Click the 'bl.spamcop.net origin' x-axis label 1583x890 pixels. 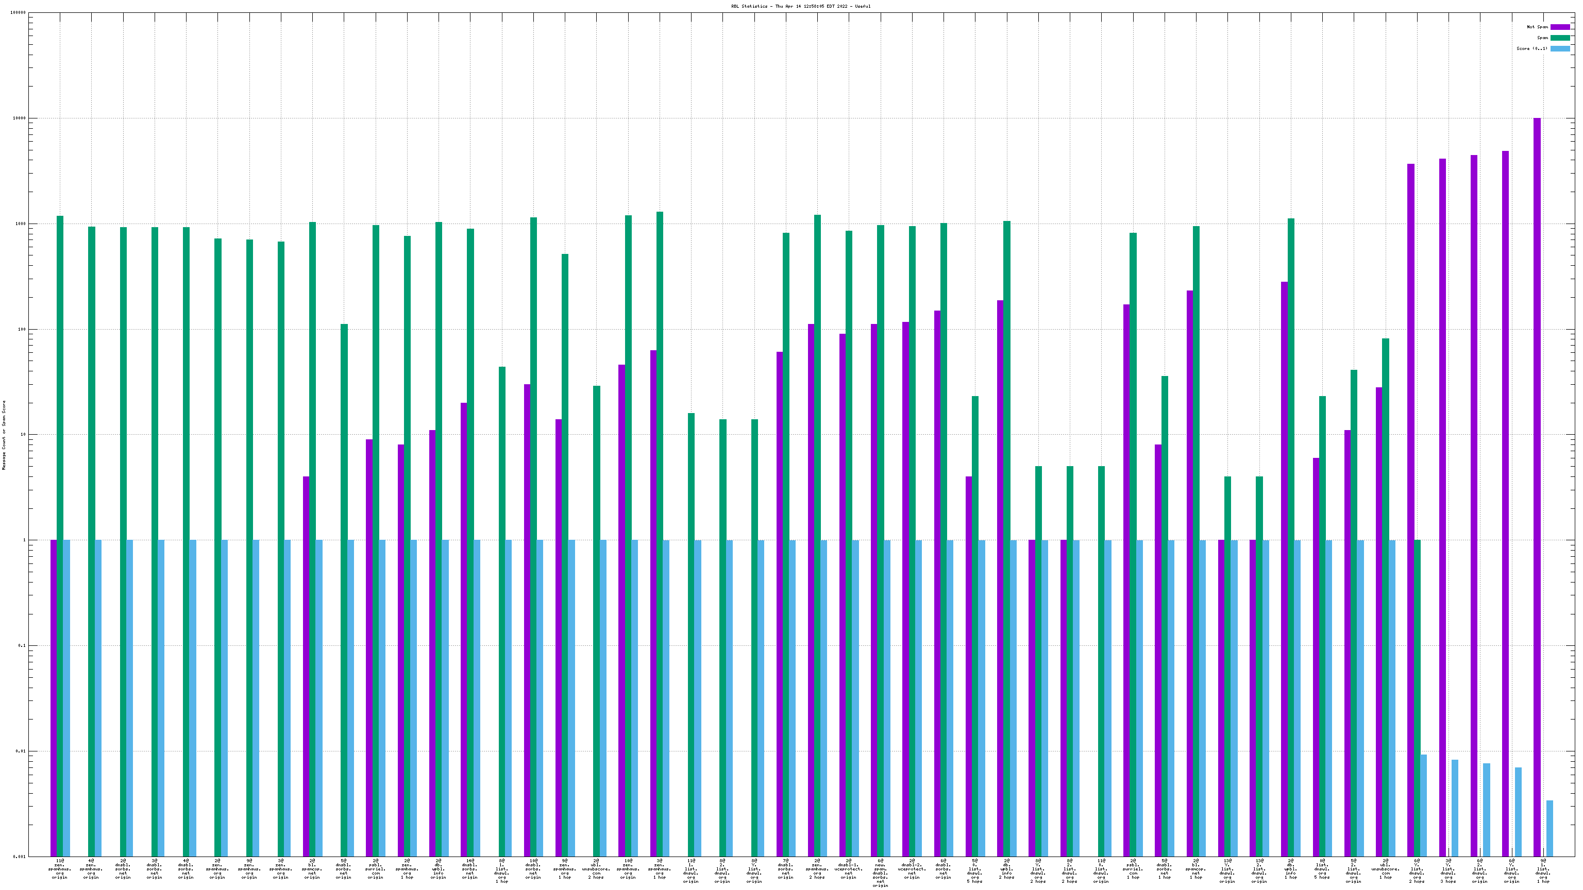pyautogui.click(x=312, y=869)
